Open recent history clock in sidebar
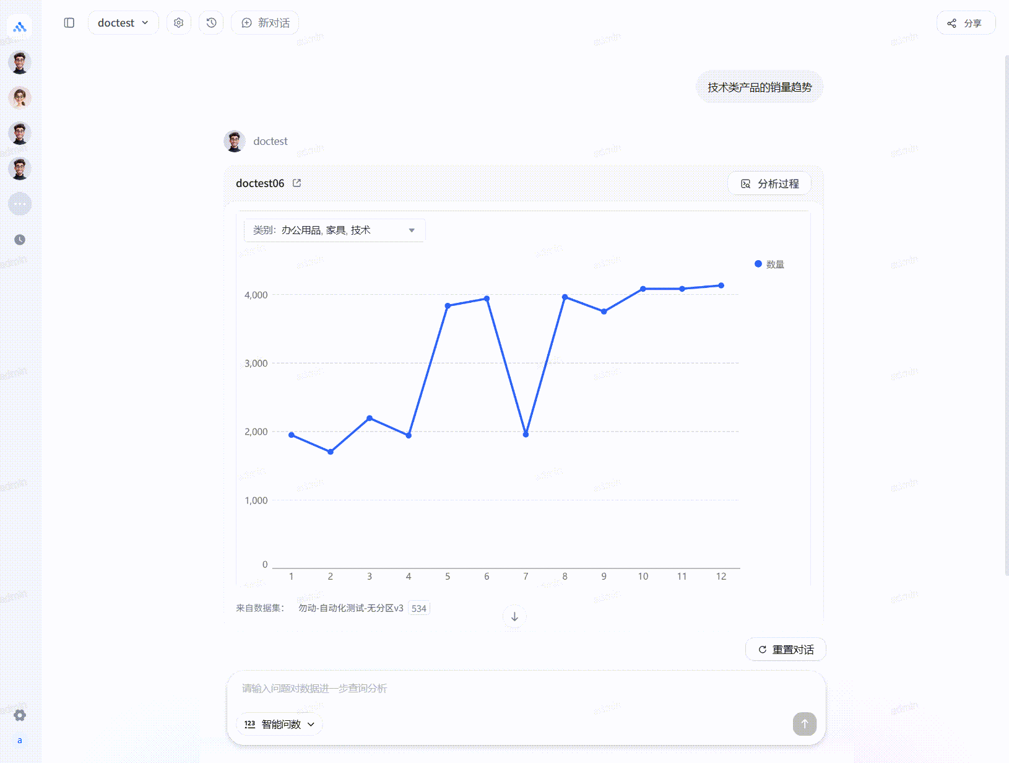Screen dimensions: 1009x763 coord(20,240)
